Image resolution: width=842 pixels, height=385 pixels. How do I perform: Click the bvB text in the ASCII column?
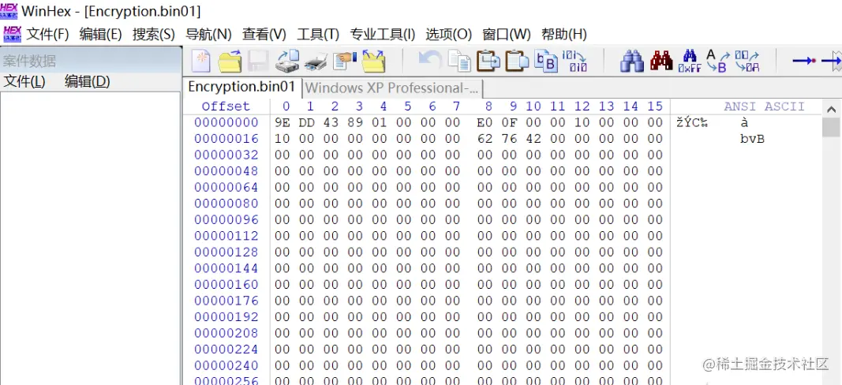[x=752, y=139]
